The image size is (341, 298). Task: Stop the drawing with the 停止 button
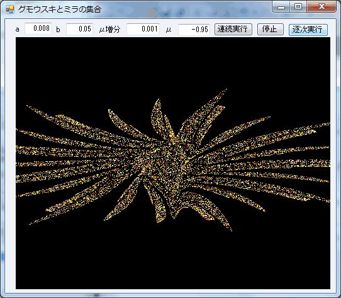pyautogui.click(x=271, y=30)
